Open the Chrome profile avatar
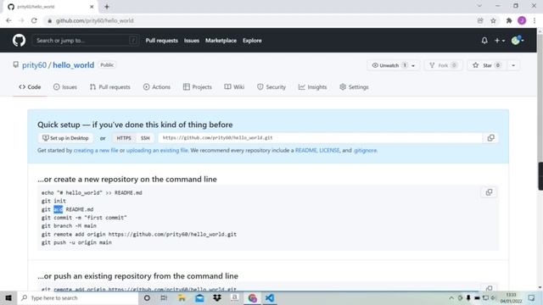This screenshot has width=543, height=305. 522,20
